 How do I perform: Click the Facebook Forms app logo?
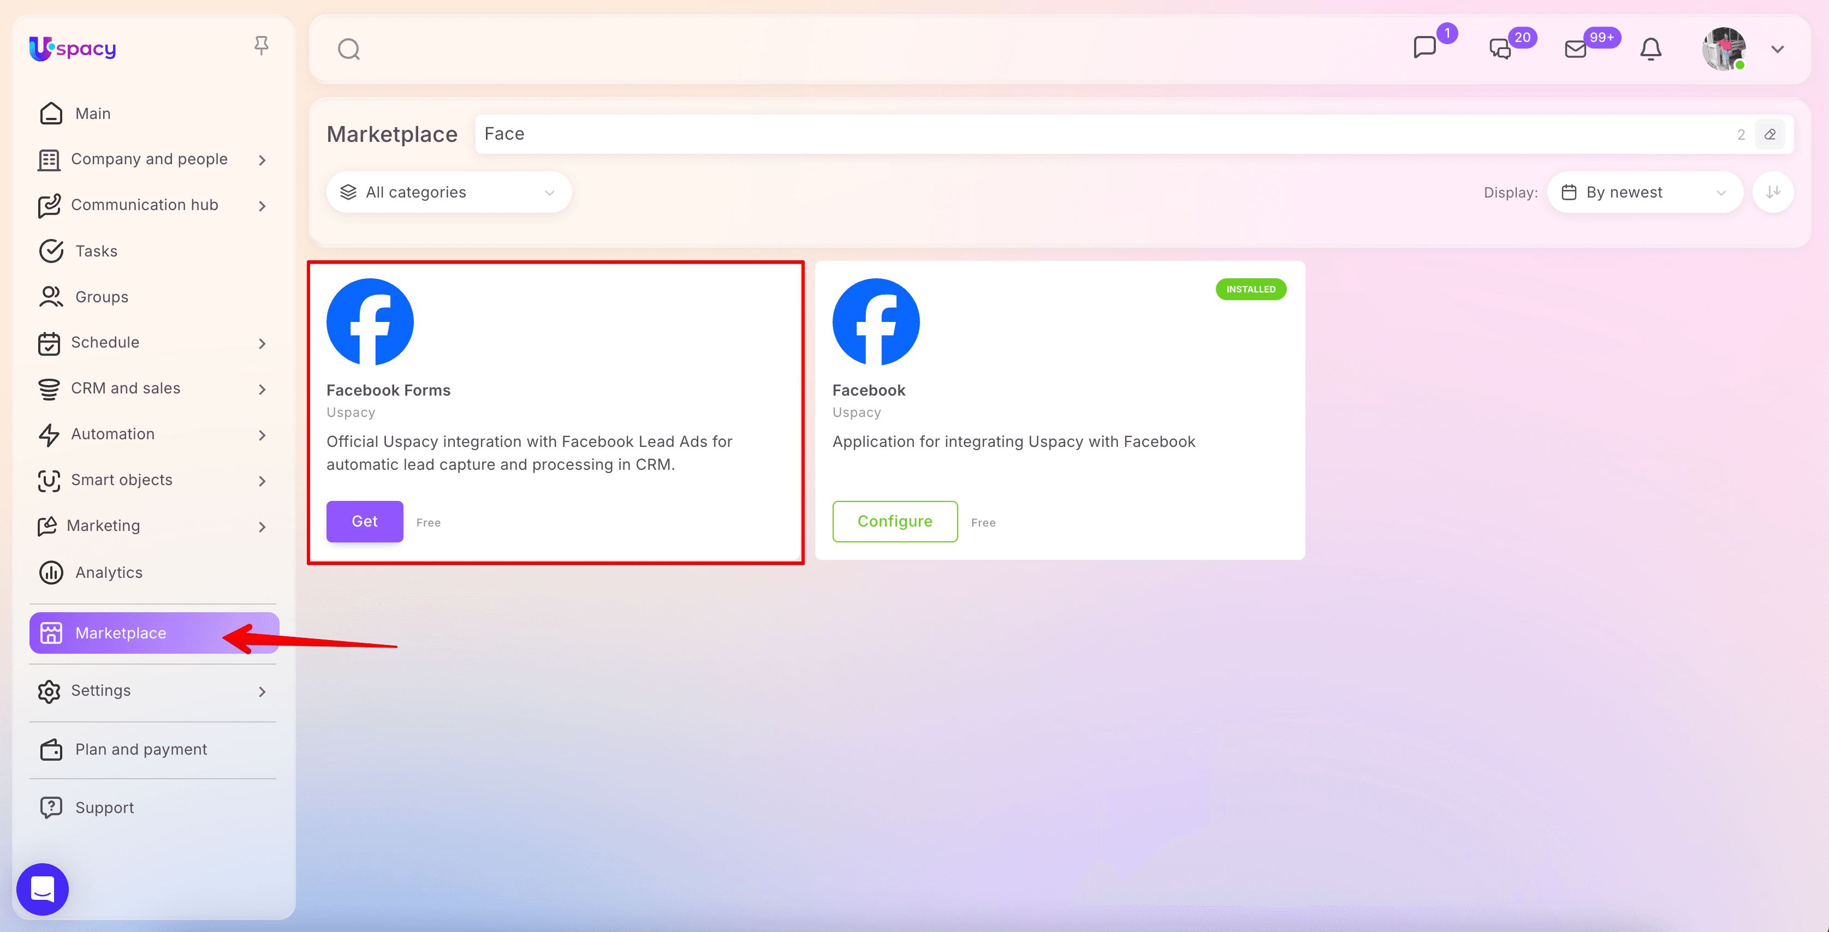tap(370, 321)
